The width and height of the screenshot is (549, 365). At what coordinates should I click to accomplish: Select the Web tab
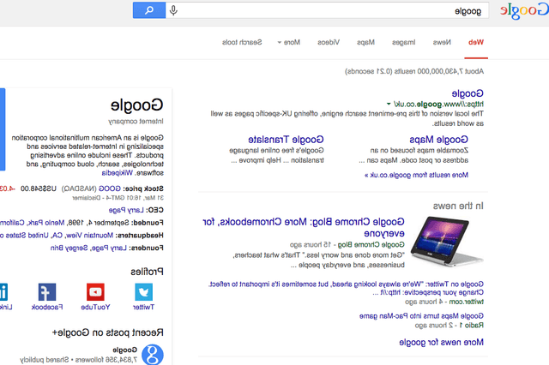(x=476, y=42)
